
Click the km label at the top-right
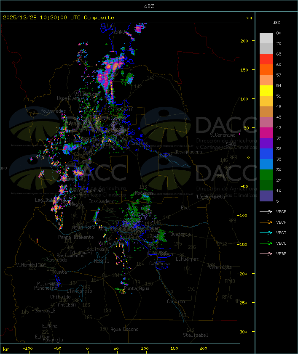click(x=248, y=18)
